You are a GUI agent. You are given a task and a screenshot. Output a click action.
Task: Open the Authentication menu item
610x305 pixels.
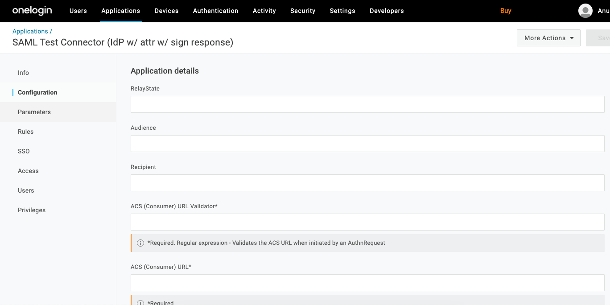point(215,11)
